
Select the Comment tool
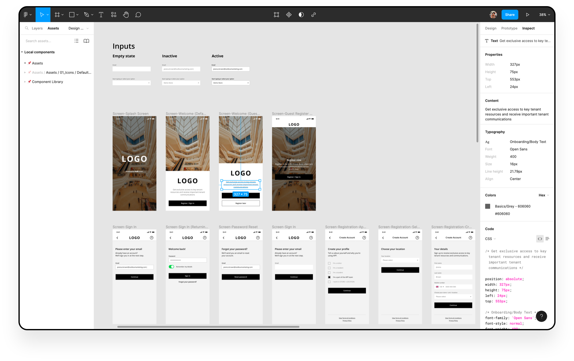click(138, 14)
